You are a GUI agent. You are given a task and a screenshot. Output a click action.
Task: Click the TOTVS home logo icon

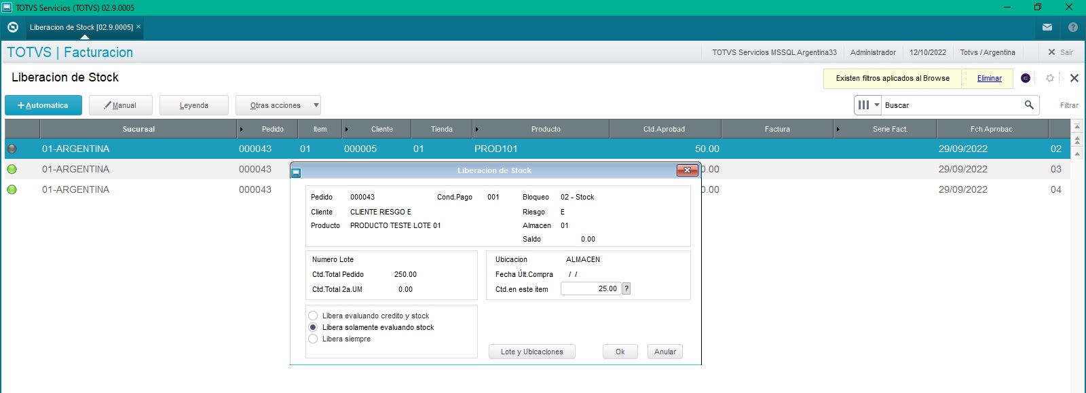12,27
